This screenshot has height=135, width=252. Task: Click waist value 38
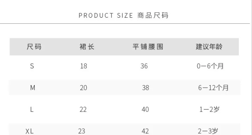click(x=145, y=88)
